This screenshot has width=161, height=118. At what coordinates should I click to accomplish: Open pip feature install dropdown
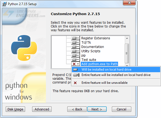point(76,55)
